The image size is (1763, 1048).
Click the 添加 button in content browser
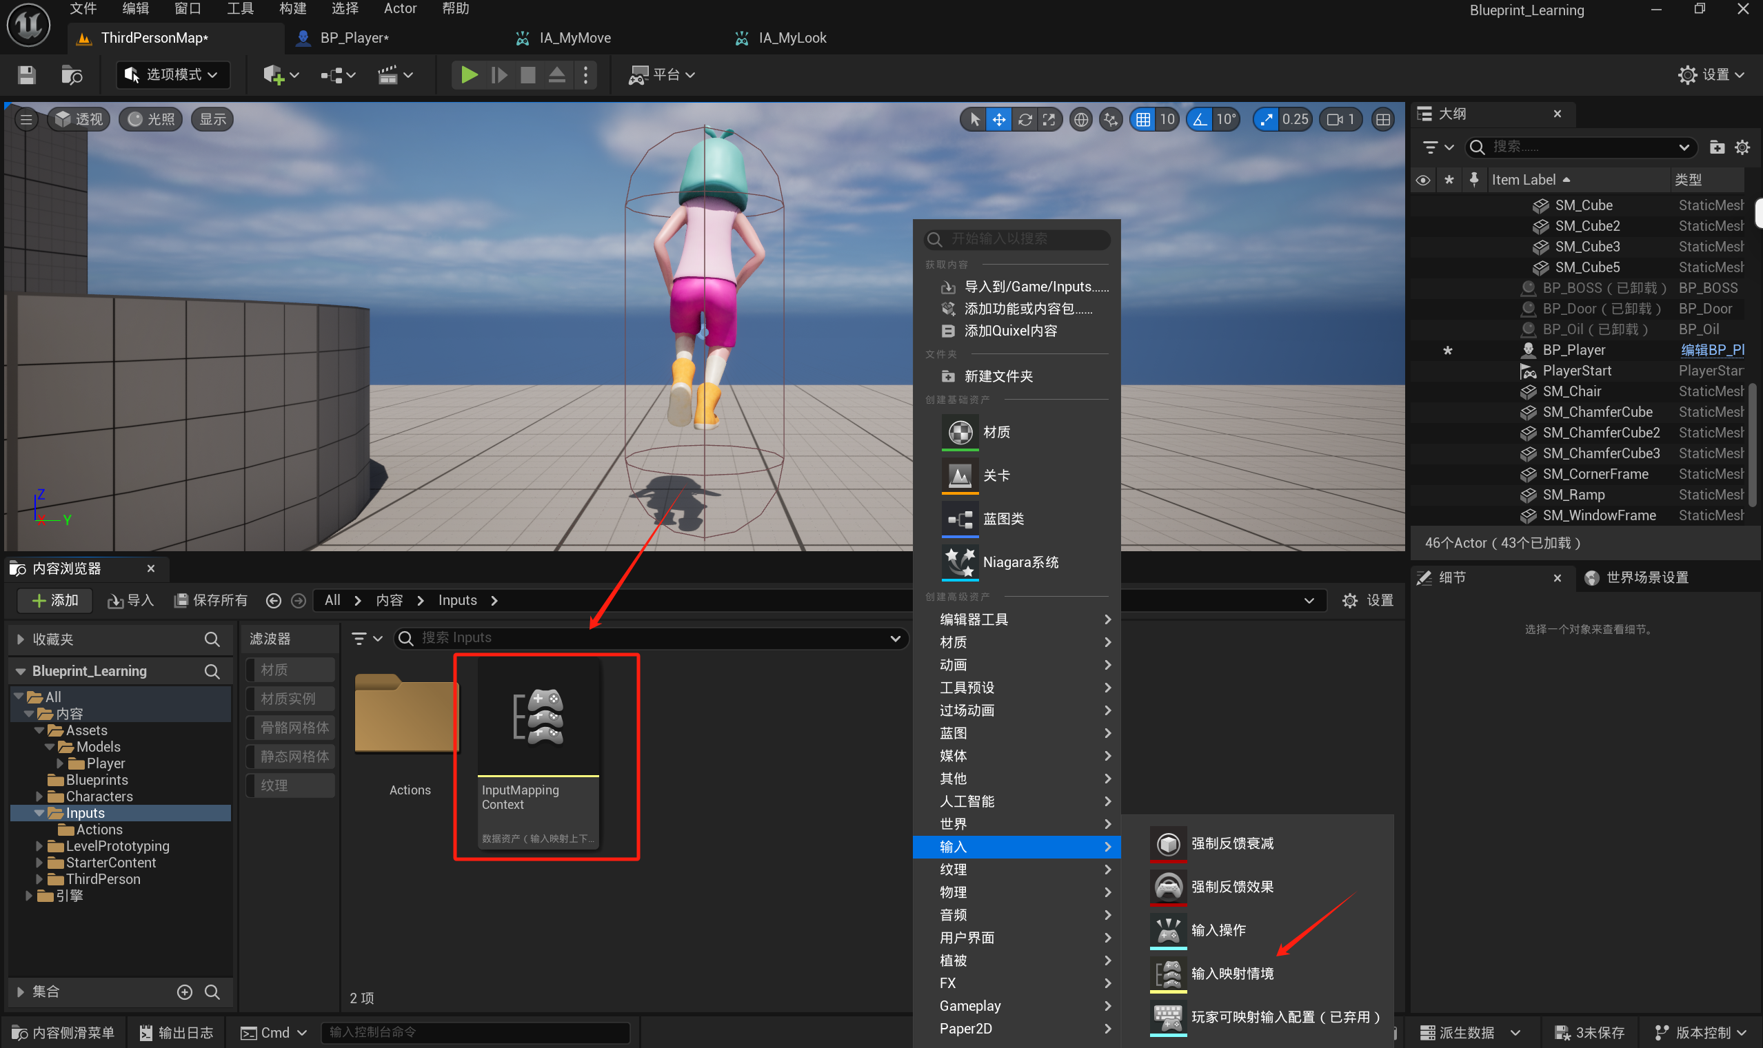coord(56,600)
